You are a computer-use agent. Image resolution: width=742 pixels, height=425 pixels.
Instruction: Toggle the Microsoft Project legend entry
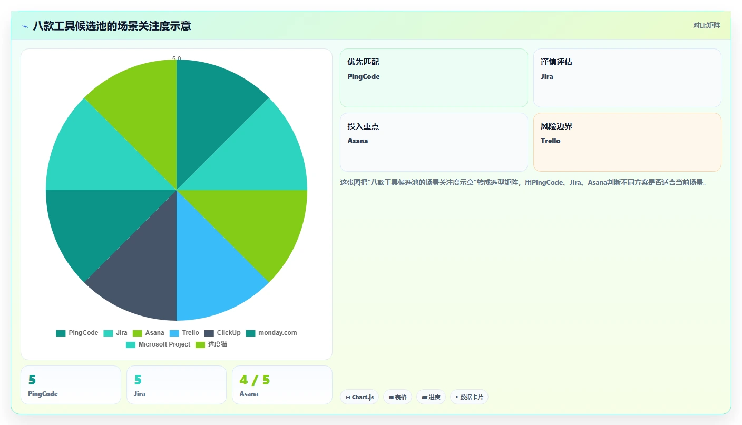(158, 344)
